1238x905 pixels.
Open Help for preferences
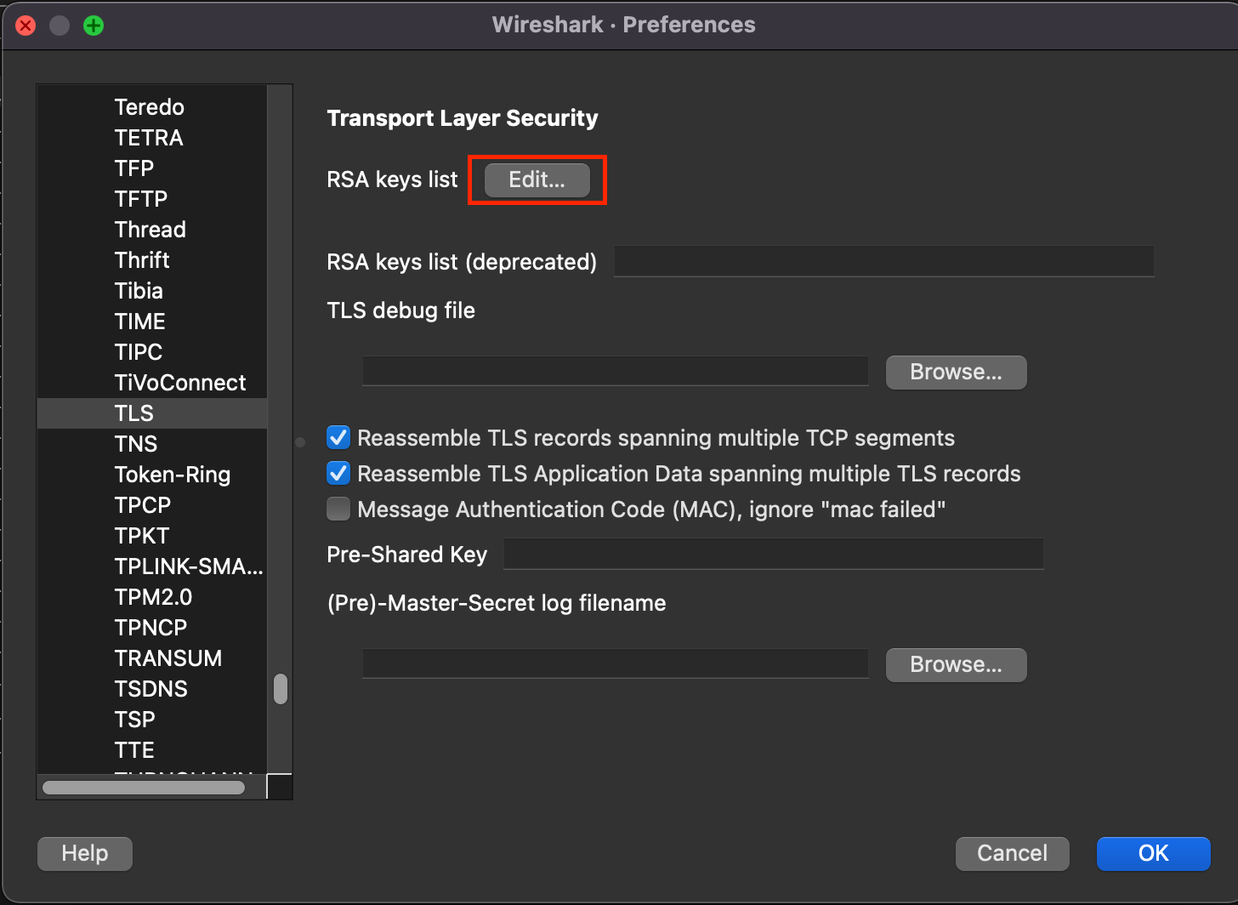tap(85, 853)
